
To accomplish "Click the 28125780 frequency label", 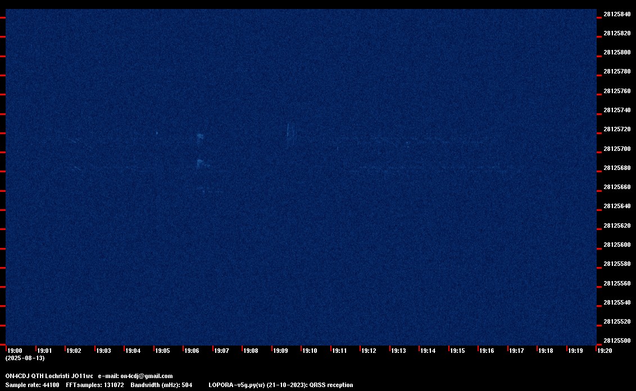I will [x=617, y=71].
